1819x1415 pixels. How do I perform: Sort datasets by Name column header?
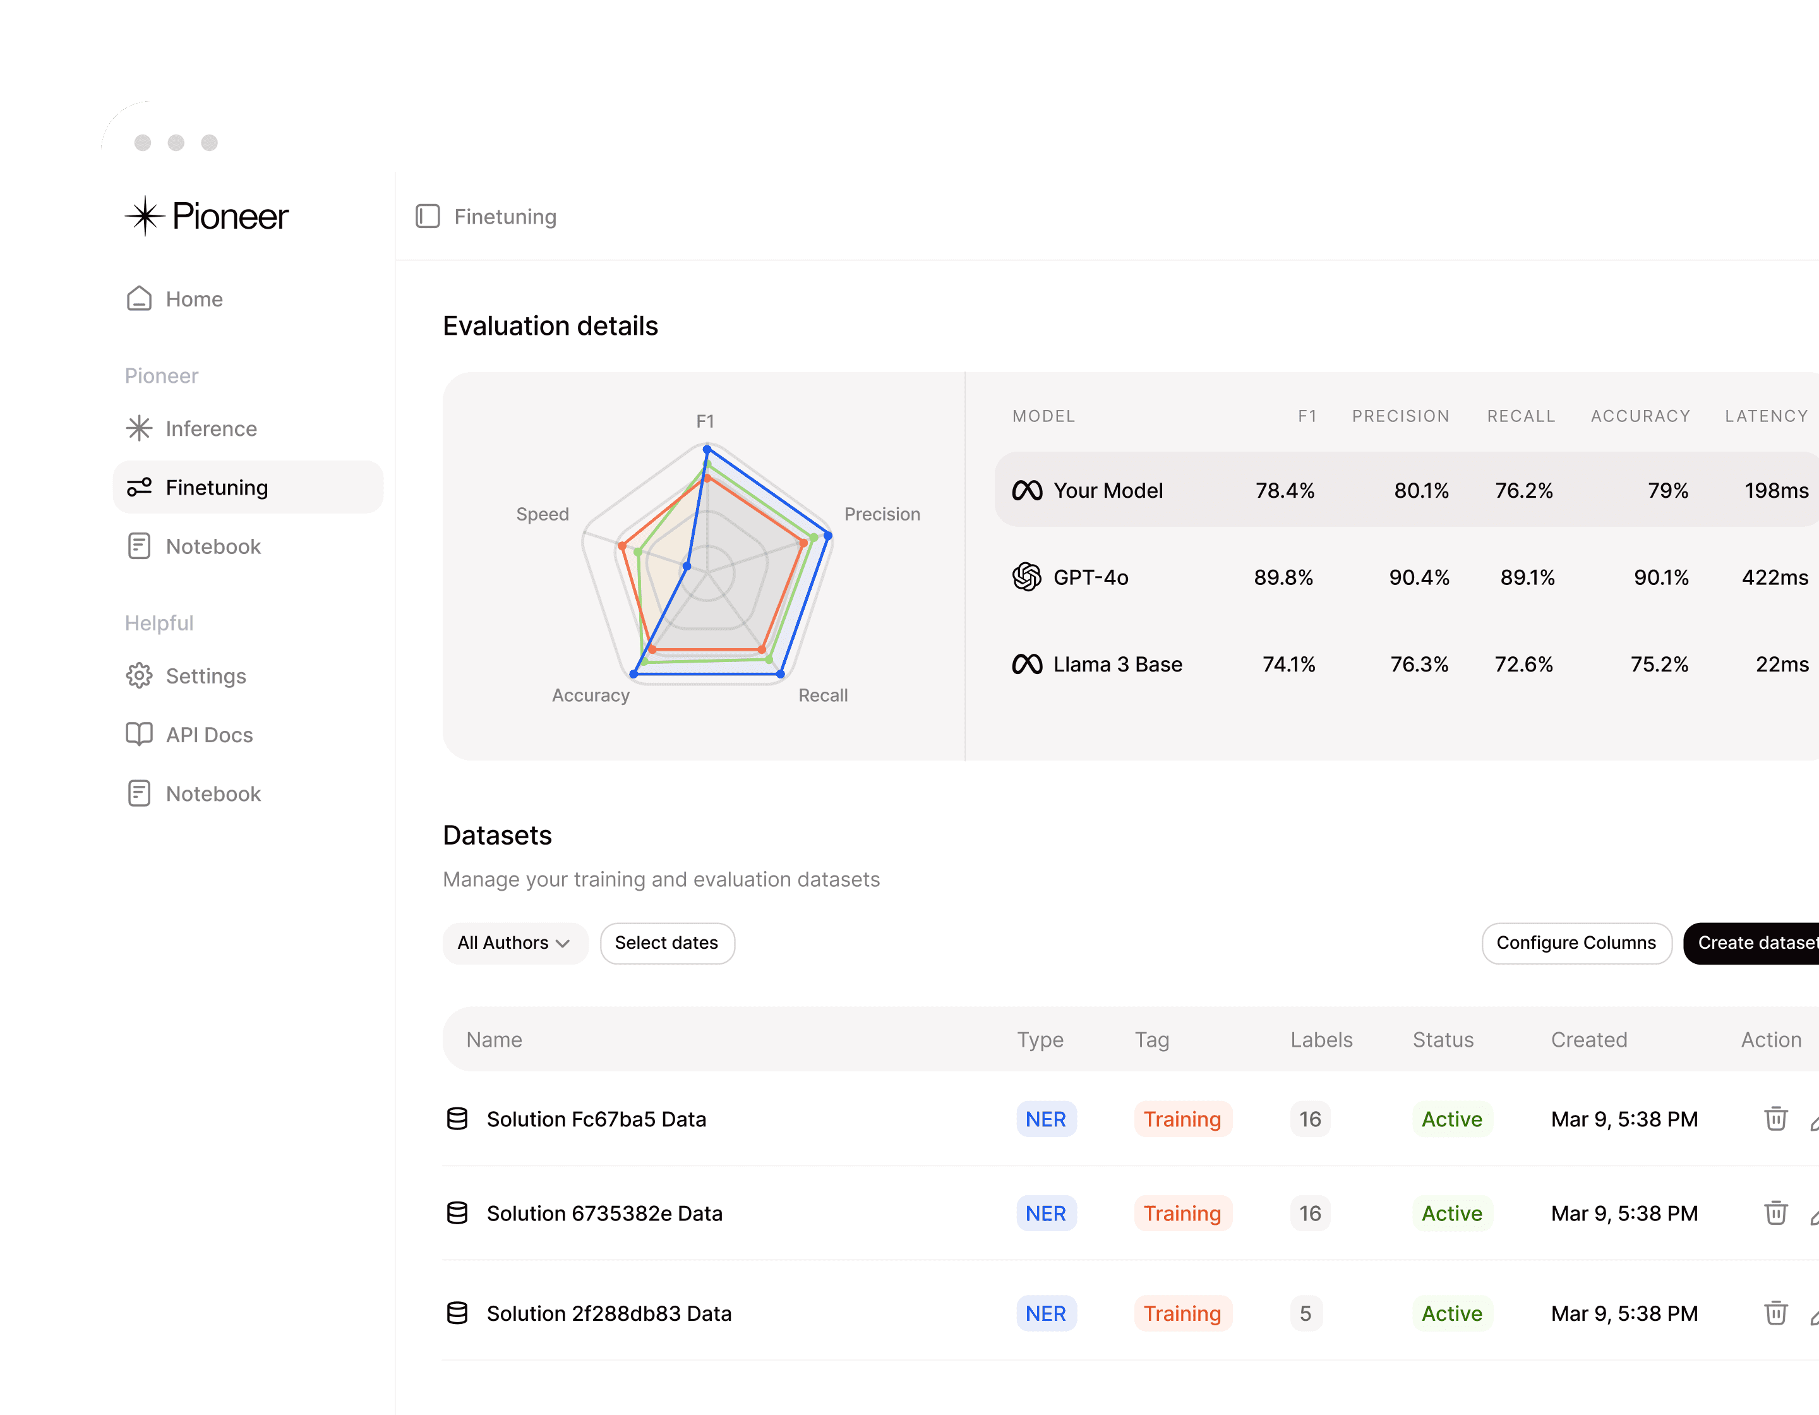(x=494, y=1039)
